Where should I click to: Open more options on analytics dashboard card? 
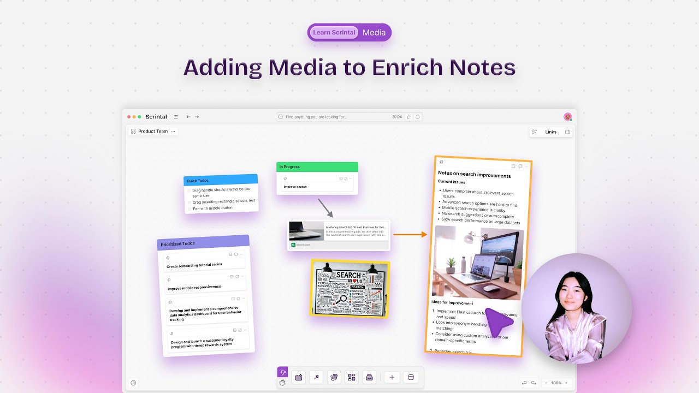(244, 298)
